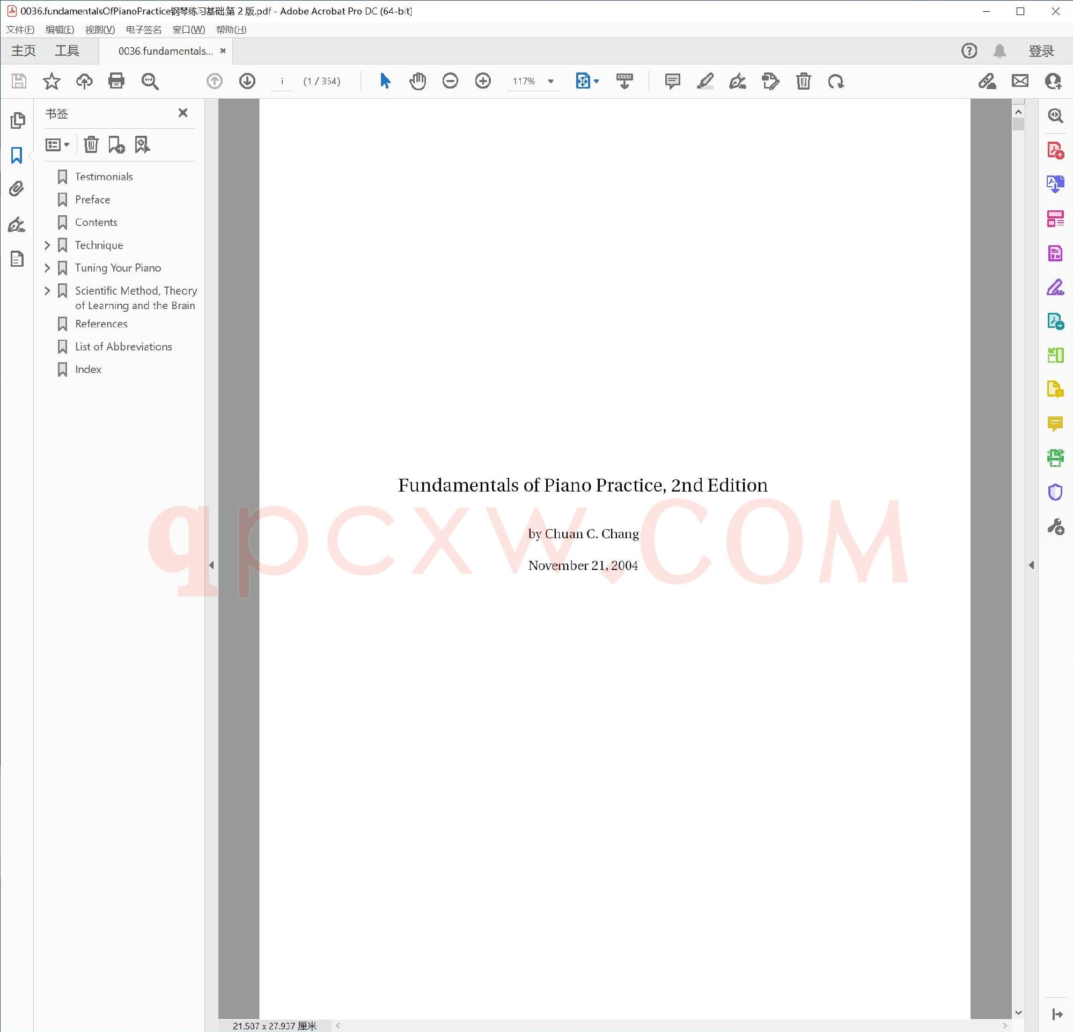Click the highlight text pen icon
Viewport: 1073px width, 1032px height.
[704, 81]
